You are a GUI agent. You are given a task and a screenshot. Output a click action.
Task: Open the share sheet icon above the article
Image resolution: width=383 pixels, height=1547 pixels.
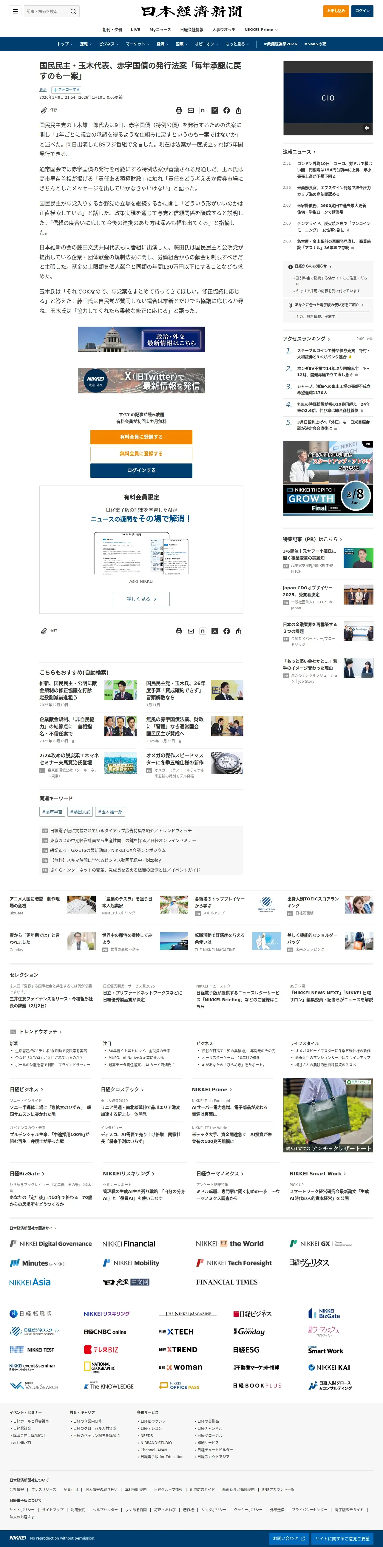click(x=238, y=110)
